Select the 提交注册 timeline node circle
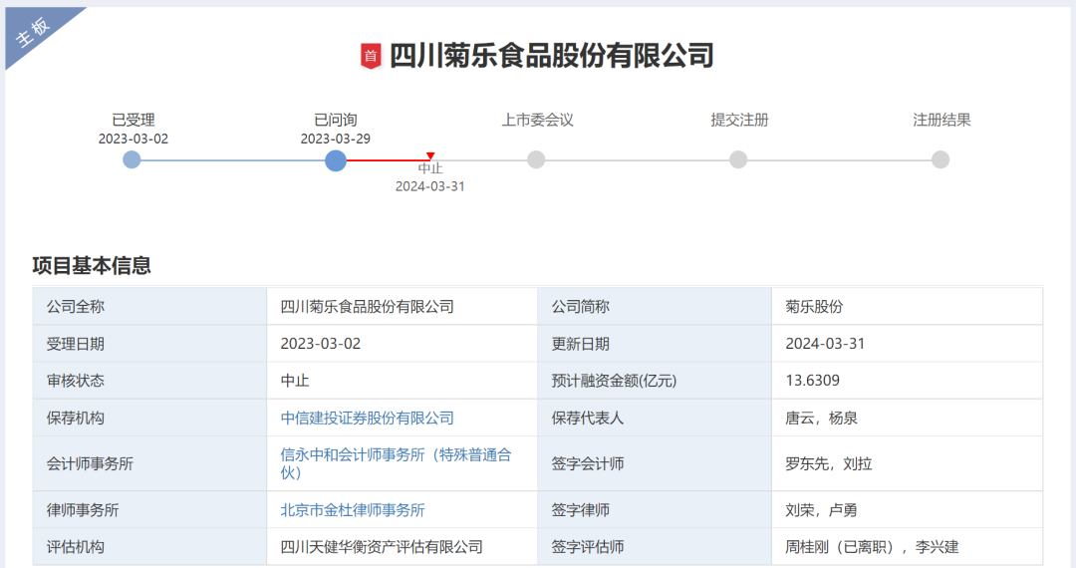This screenshot has height=568, width=1076. (x=738, y=159)
